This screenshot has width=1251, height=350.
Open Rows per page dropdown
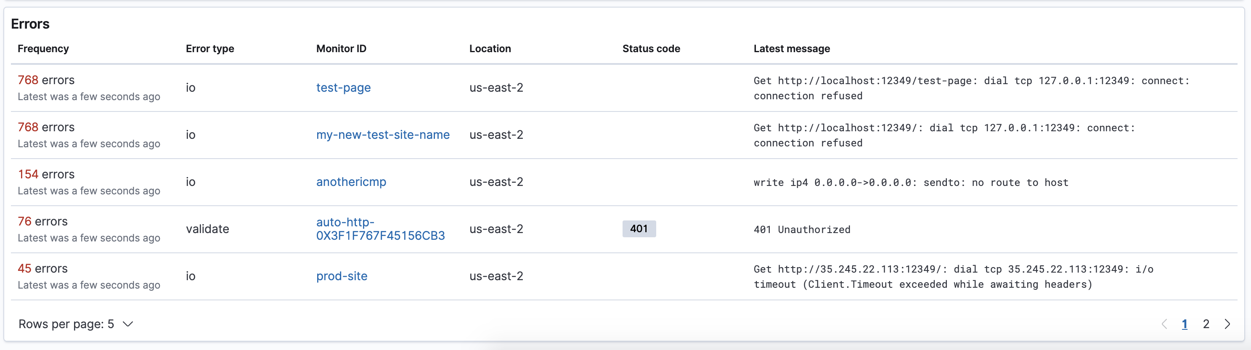75,324
